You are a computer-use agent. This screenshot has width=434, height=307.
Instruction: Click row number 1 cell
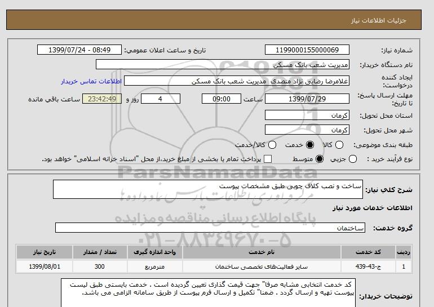(x=404, y=266)
